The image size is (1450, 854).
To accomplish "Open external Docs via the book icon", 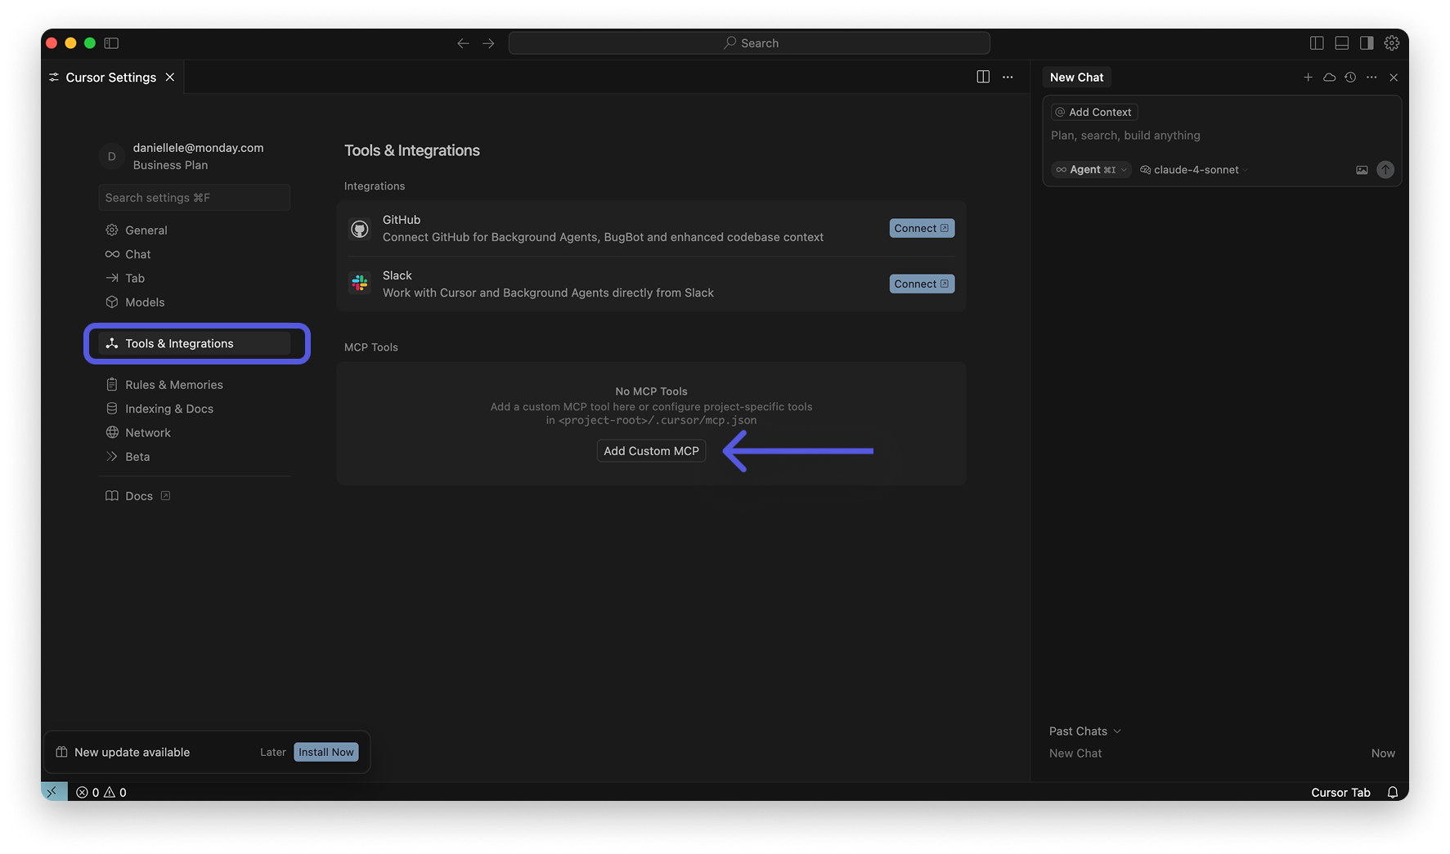I will [x=139, y=495].
